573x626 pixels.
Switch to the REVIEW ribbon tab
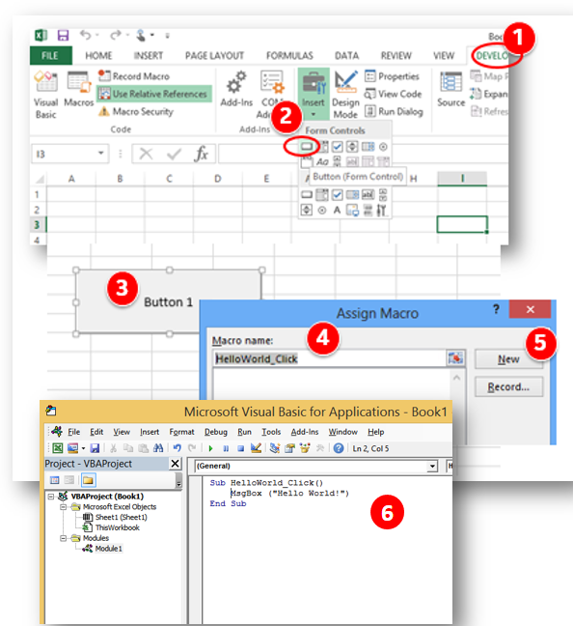(x=396, y=55)
